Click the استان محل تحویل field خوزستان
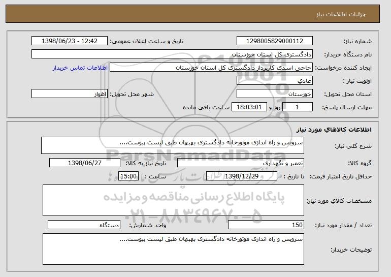391x277 pixels. tap(275, 94)
